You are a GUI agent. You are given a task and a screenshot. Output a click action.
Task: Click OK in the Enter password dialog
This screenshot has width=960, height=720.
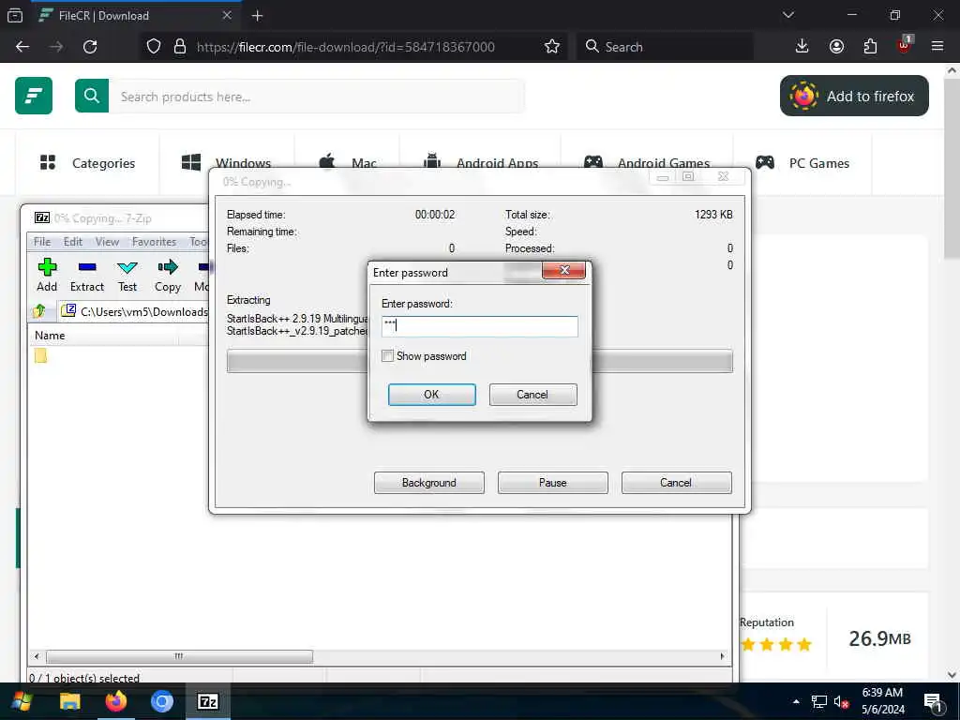tap(431, 395)
